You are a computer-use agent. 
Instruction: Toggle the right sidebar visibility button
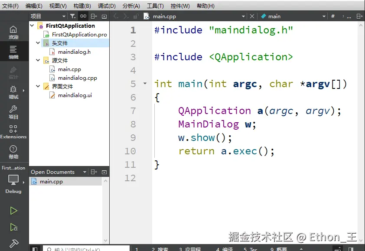pos(351,249)
